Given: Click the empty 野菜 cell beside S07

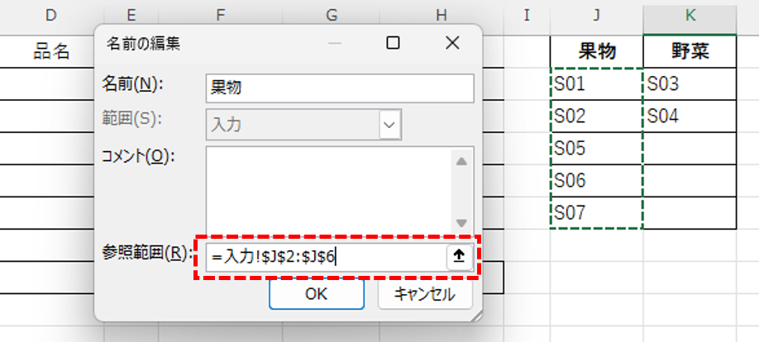Looking at the screenshot, I should pos(690,213).
